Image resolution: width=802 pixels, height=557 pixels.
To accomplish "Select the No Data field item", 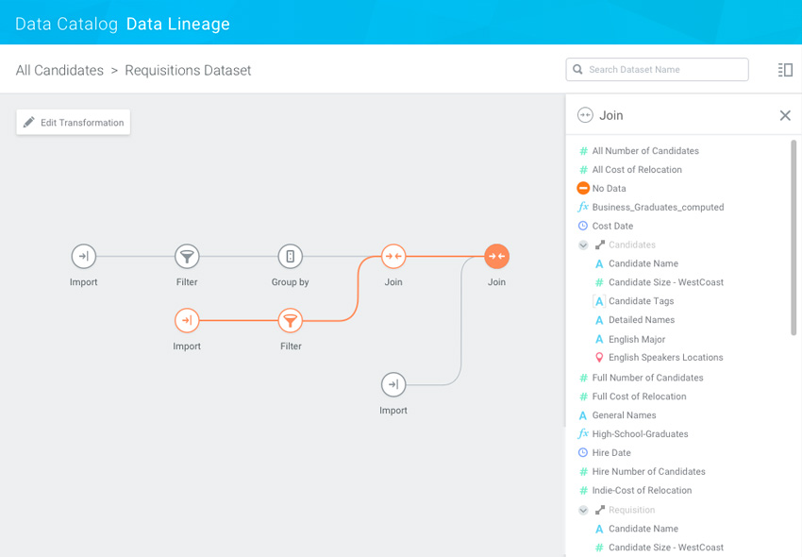I will [x=609, y=189].
